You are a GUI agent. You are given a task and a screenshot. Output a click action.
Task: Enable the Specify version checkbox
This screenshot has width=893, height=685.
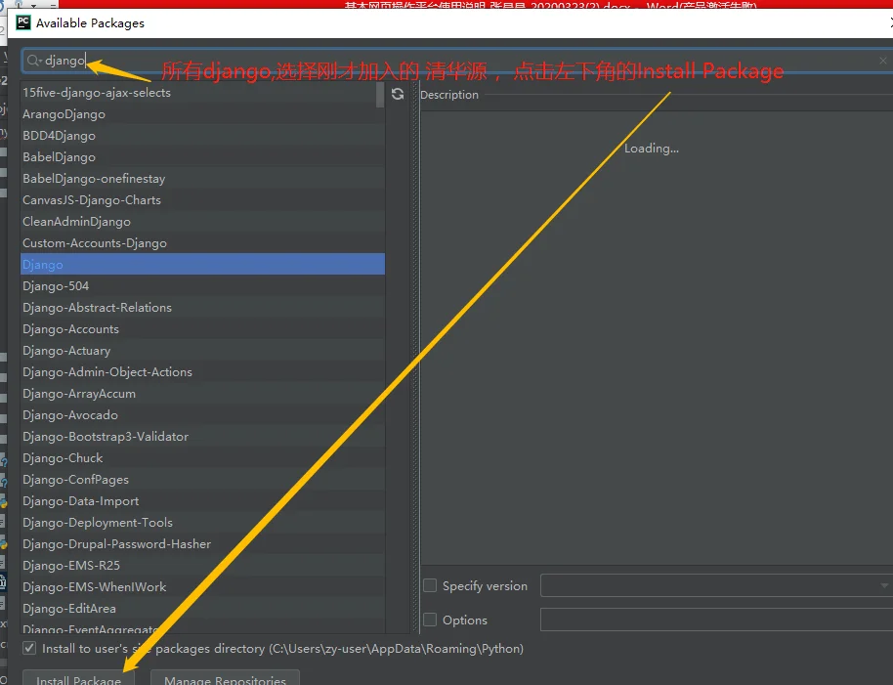[x=430, y=585]
